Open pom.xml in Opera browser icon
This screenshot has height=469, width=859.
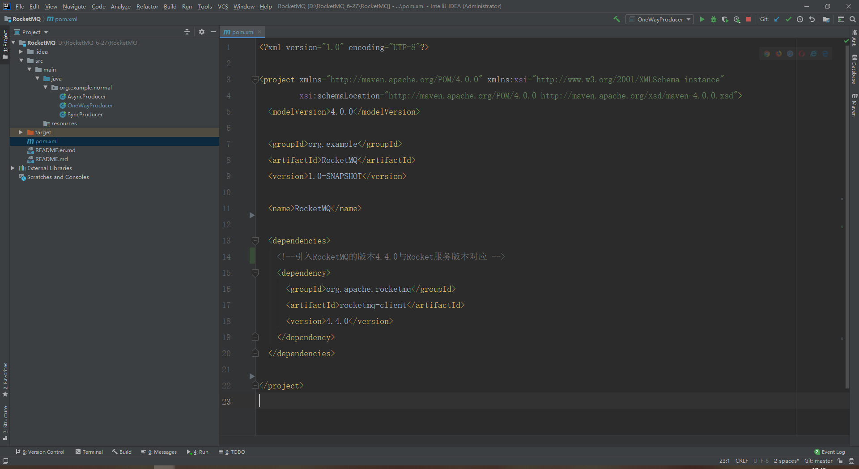(802, 54)
